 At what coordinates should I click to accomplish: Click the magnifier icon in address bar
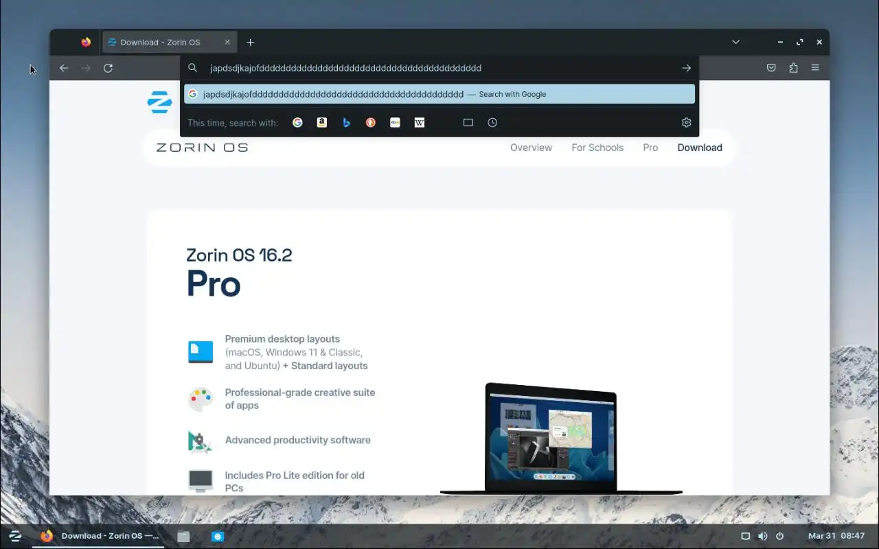[x=193, y=68]
